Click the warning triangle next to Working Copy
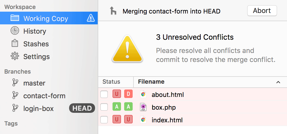Image resolution: width=287 pixels, height=134 pixels. [91, 18]
